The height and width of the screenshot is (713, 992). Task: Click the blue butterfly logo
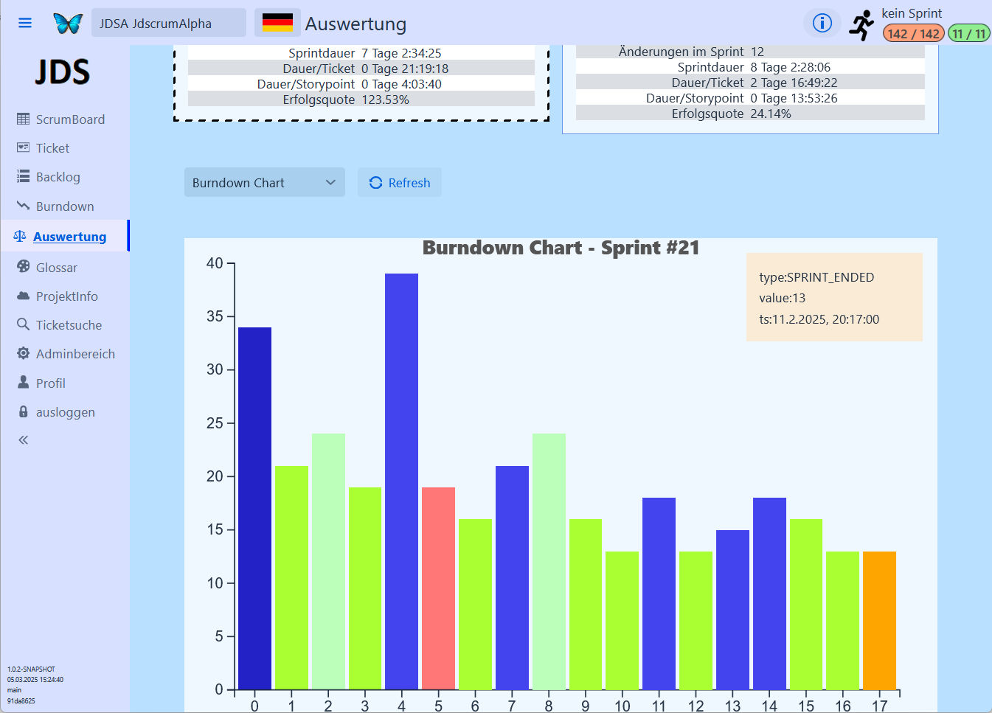coord(68,23)
